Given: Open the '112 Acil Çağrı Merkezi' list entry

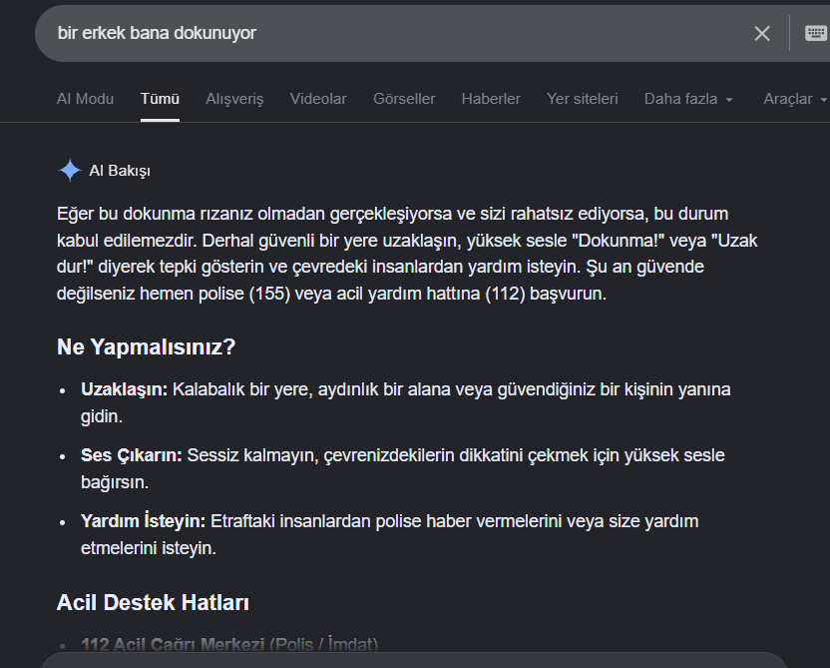Looking at the screenshot, I should click(173, 644).
